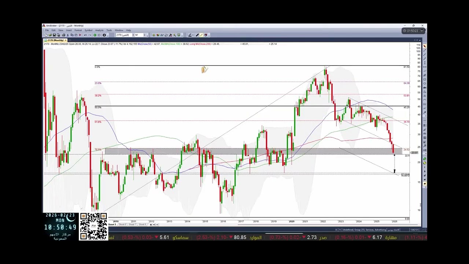Open the 2170 symbol dropdown
Screen dimensions: 469x264
tap(133, 35)
